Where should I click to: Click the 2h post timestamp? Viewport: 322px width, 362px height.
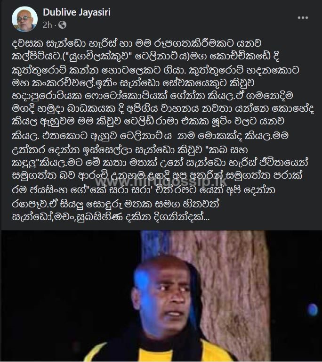(47, 25)
